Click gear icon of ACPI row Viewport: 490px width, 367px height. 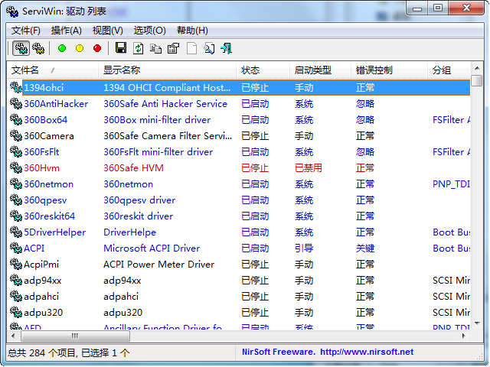coord(15,248)
